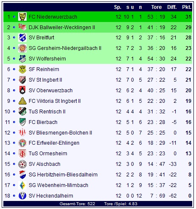Click the SG Webenheim-Mimbach diamond crest
This screenshot has height=209, width=196.
pos(22,185)
